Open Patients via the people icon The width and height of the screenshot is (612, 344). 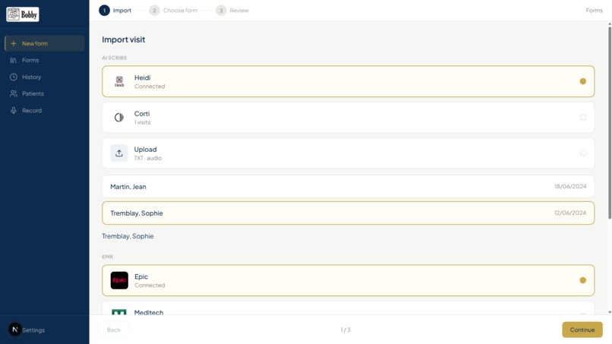[13, 93]
